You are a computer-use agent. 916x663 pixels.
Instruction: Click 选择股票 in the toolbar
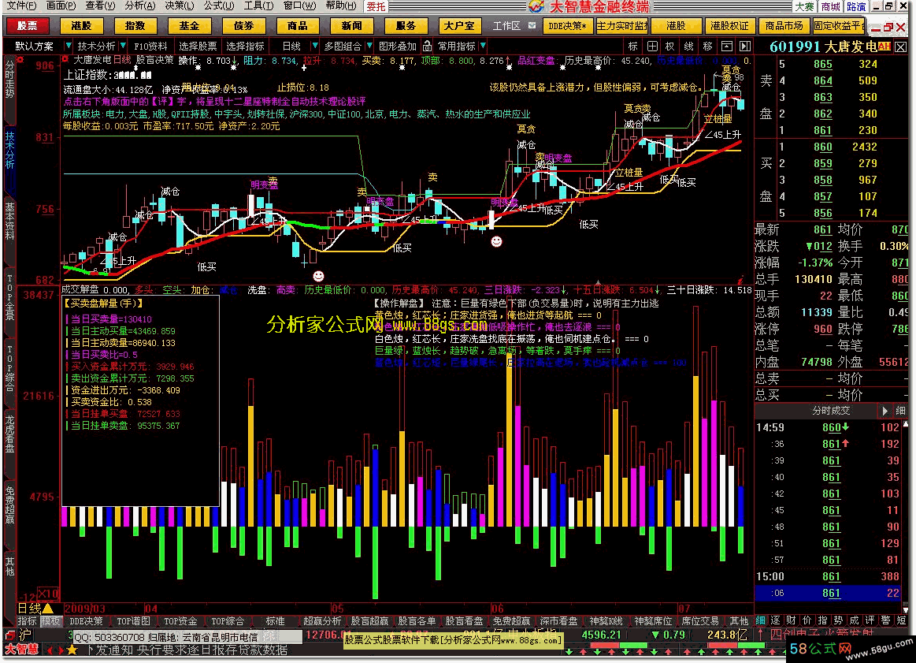[198, 47]
